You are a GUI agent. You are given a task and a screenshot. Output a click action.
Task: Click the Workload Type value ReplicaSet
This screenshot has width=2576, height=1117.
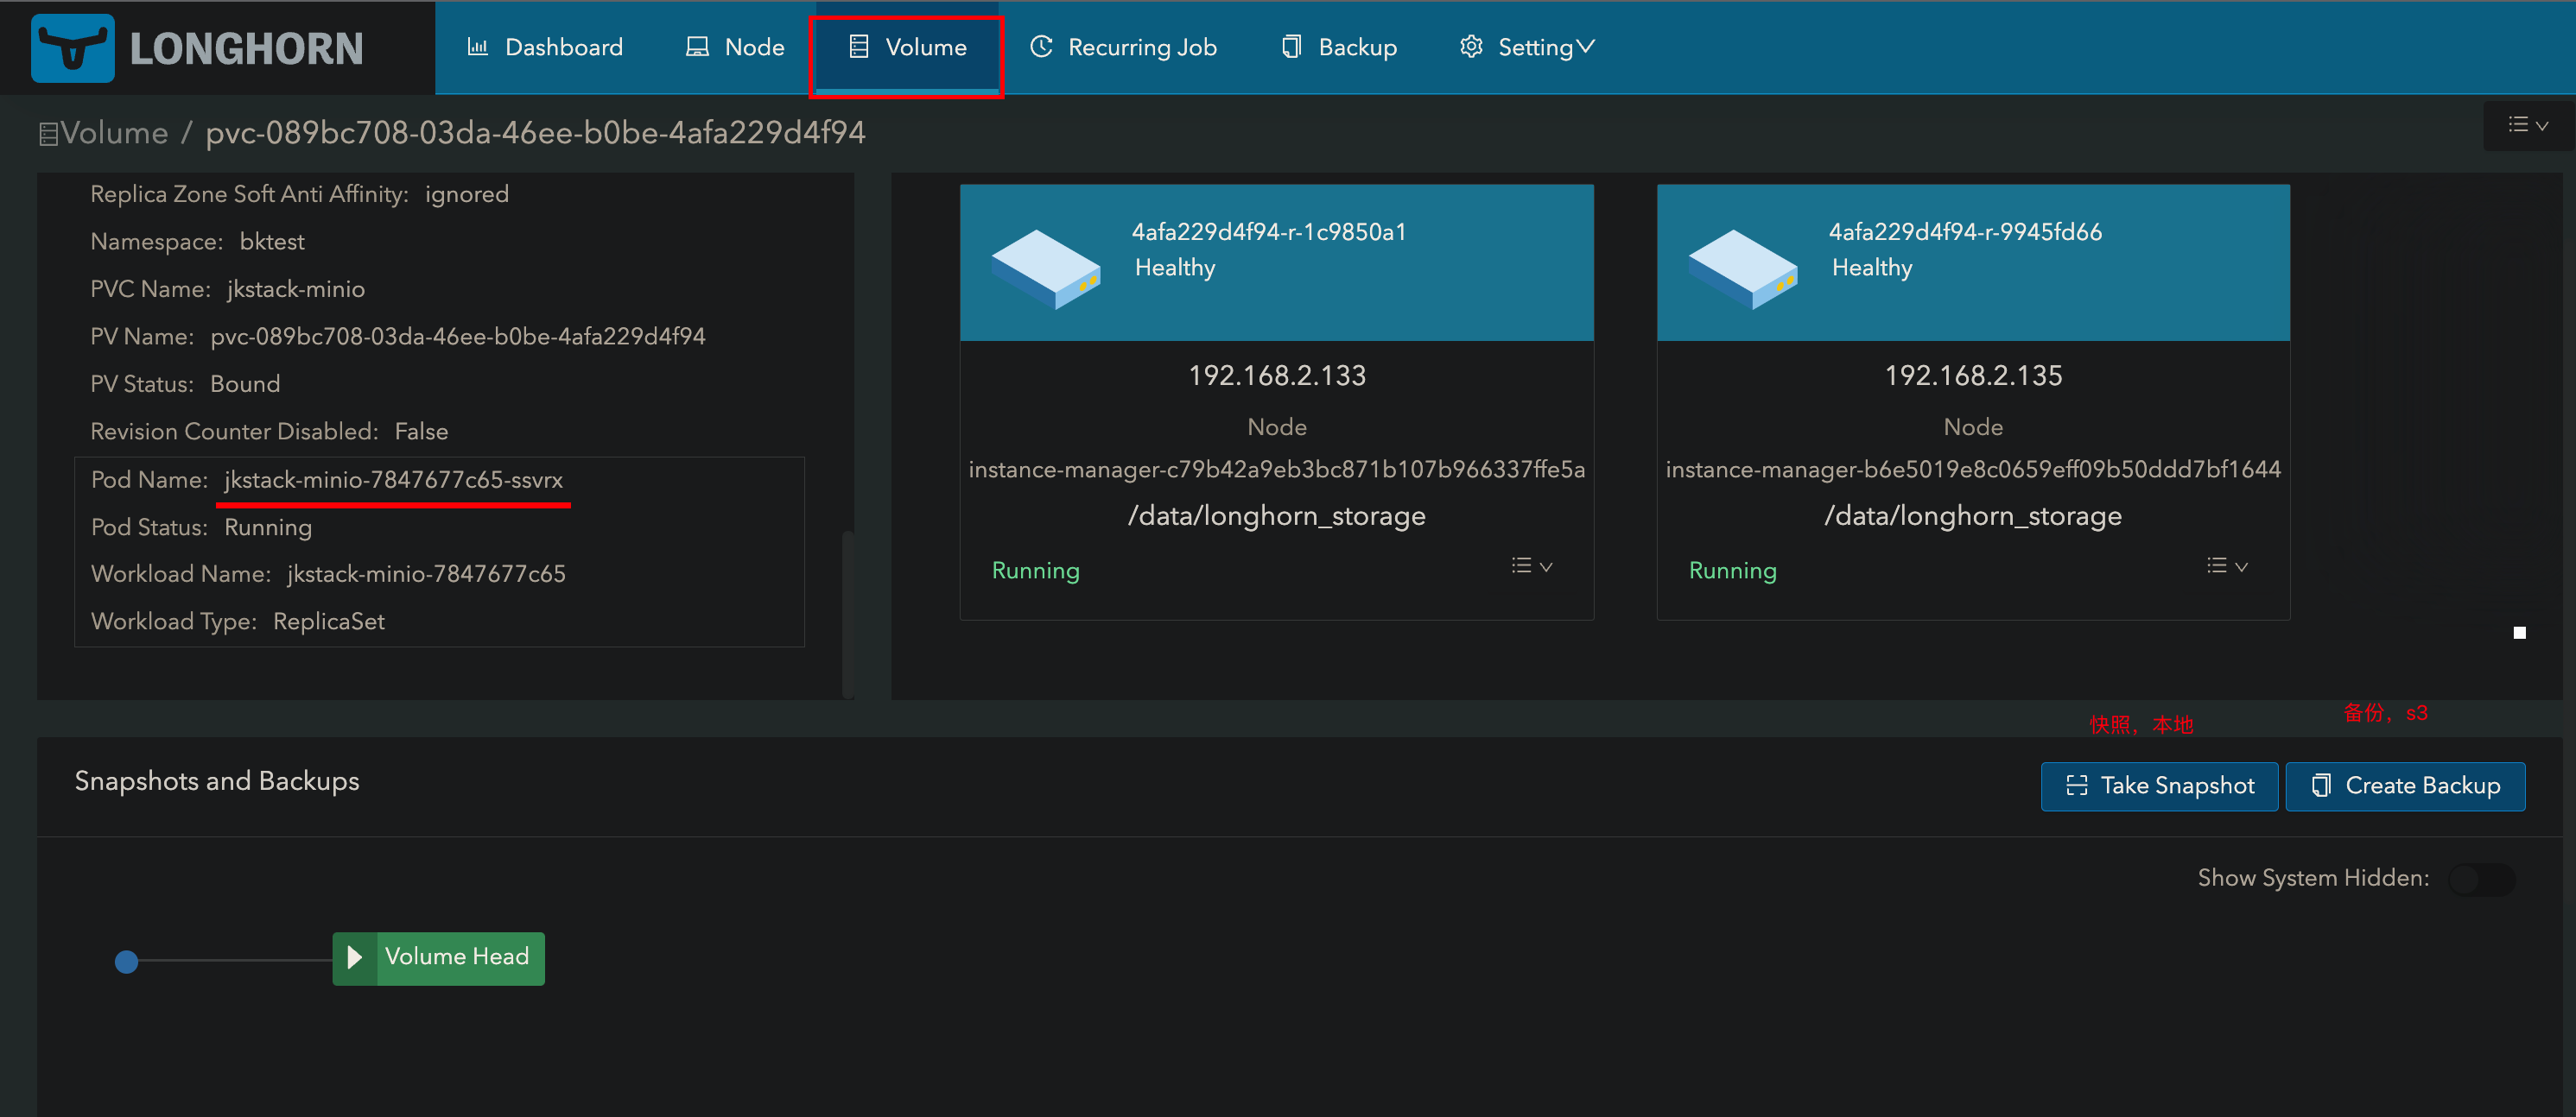(x=328, y=622)
